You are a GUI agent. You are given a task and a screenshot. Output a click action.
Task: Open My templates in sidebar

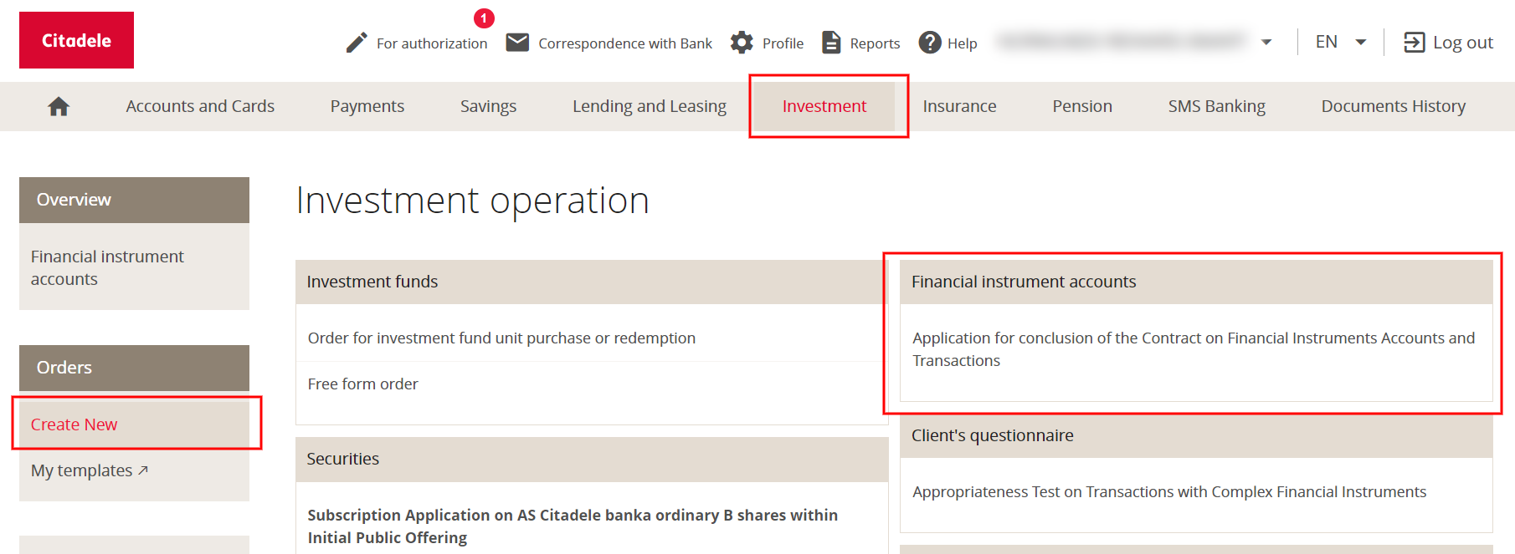[x=82, y=470]
